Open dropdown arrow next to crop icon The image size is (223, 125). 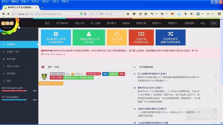[167, 14]
